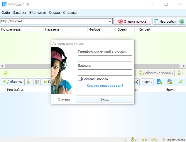Open the Чарты button
Viewport: 186px width, 142px height.
147,82
